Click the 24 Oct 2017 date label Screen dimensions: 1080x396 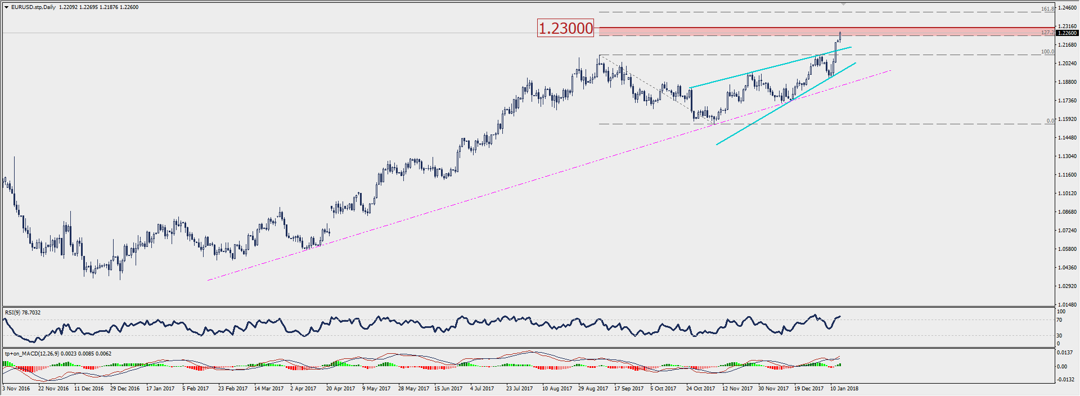(x=700, y=389)
